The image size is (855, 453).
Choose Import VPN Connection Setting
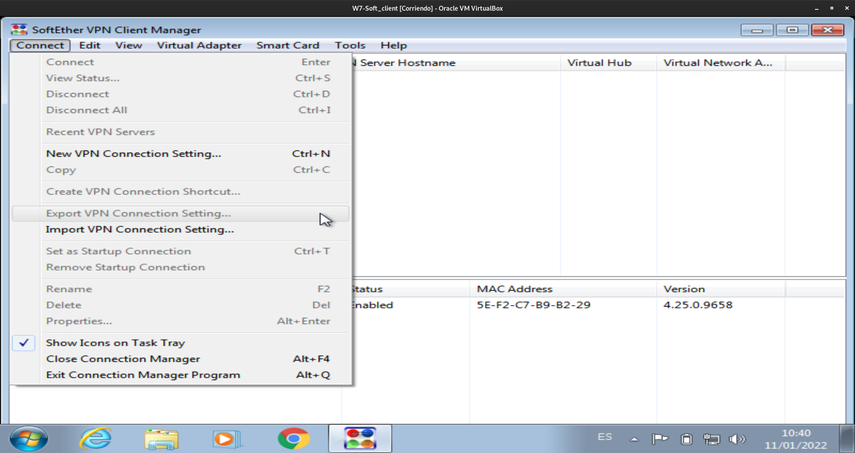139,230
